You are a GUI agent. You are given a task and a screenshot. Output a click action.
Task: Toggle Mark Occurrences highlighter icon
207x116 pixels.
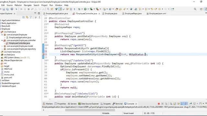[60, 9]
